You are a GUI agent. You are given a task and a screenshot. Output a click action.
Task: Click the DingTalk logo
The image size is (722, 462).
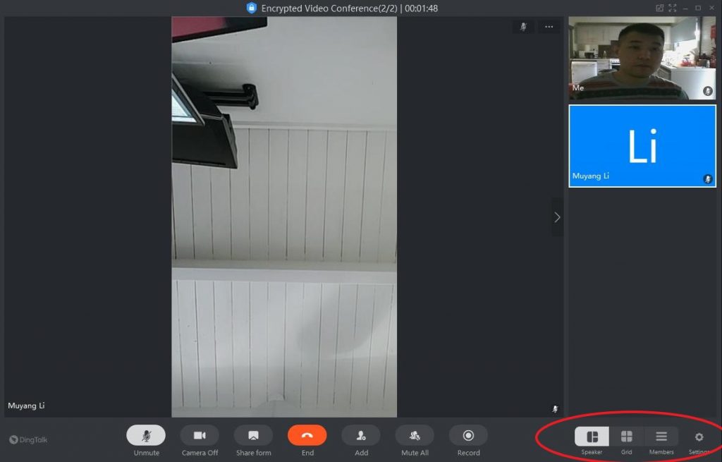click(29, 439)
